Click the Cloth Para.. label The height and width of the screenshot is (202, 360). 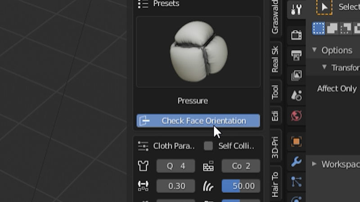click(174, 146)
